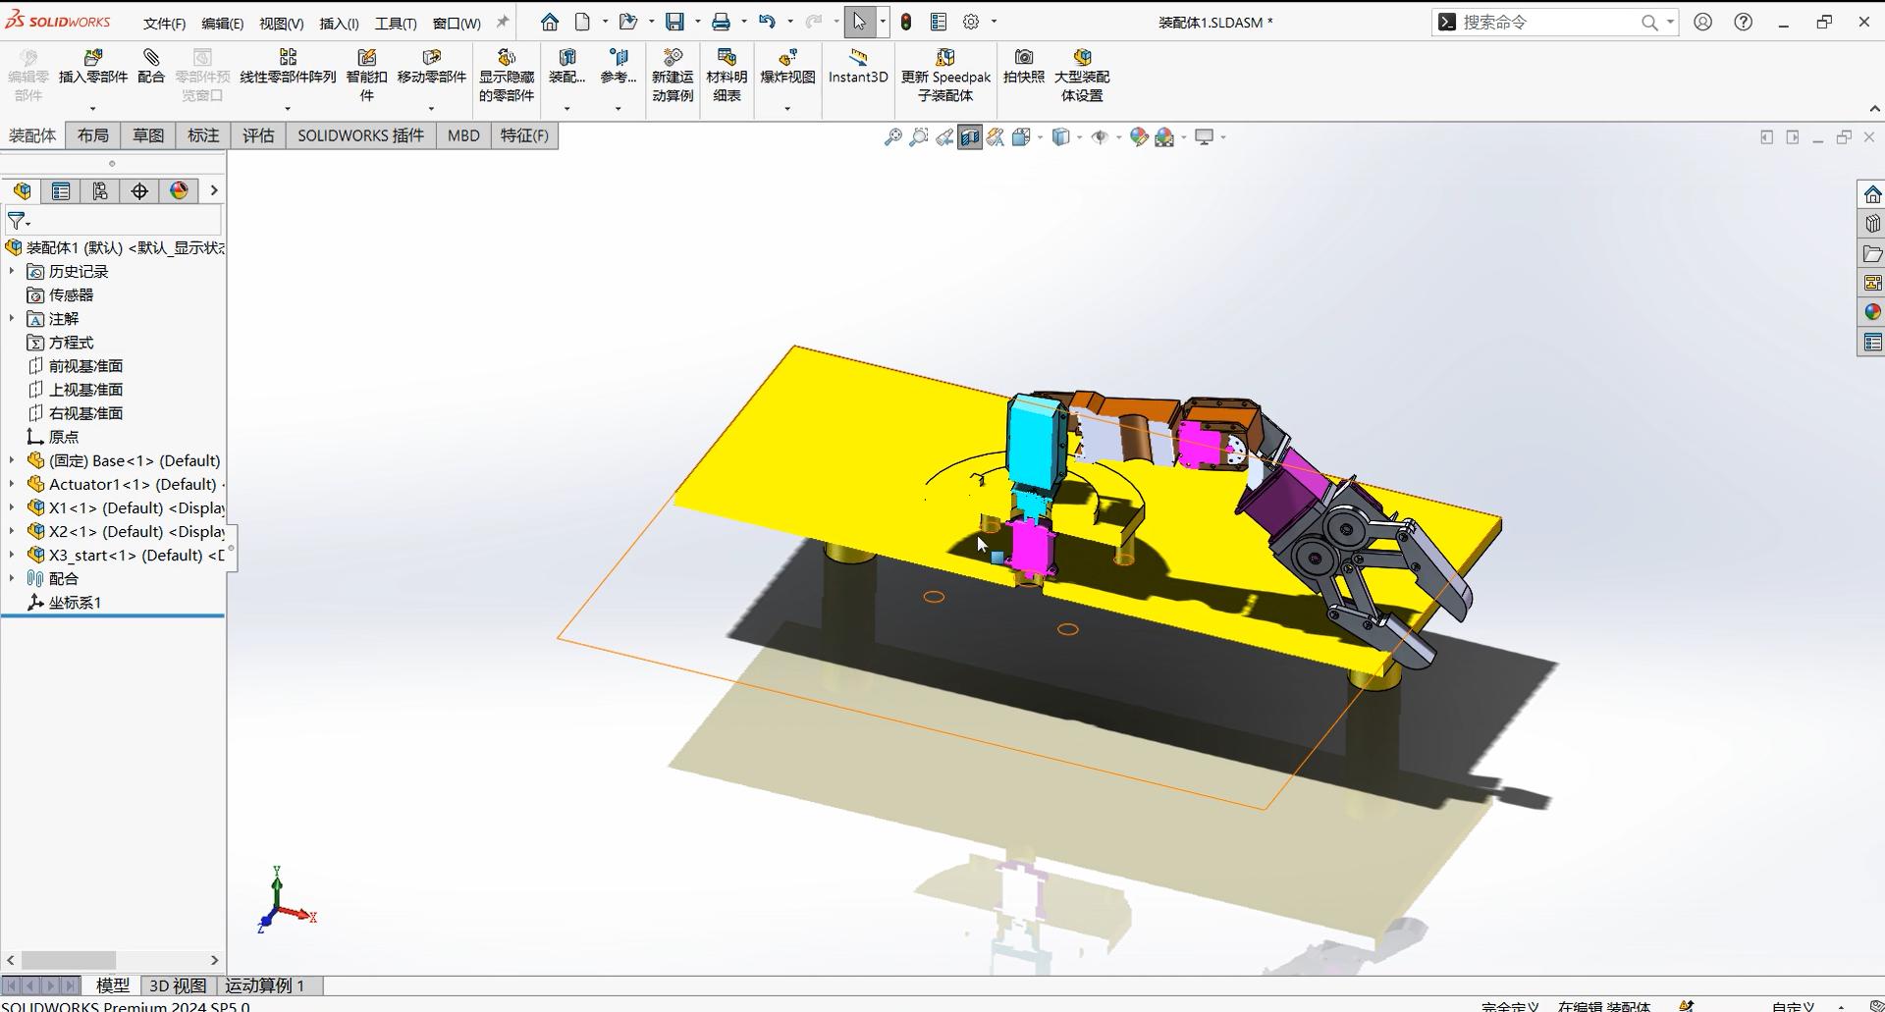Expand the 配合 (Mates) folder in the tree
This screenshot has width=1885, height=1012.
[12, 579]
